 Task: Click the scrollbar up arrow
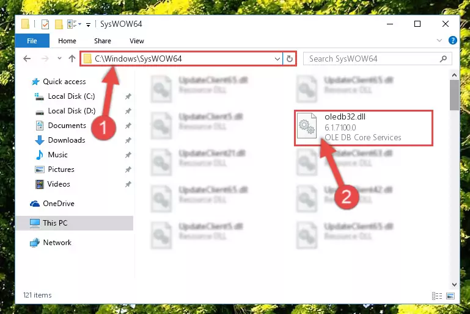454,75
